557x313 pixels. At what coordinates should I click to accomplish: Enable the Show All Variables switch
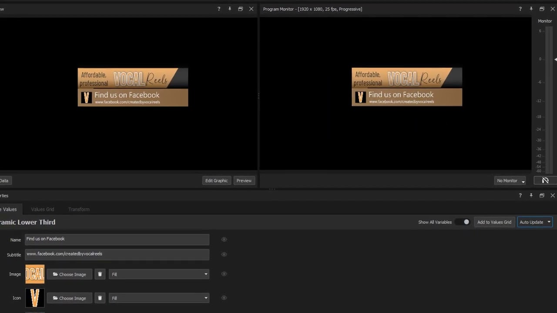point(463,222)
